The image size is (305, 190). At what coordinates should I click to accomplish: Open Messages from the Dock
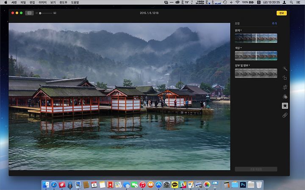pos(127,185)
